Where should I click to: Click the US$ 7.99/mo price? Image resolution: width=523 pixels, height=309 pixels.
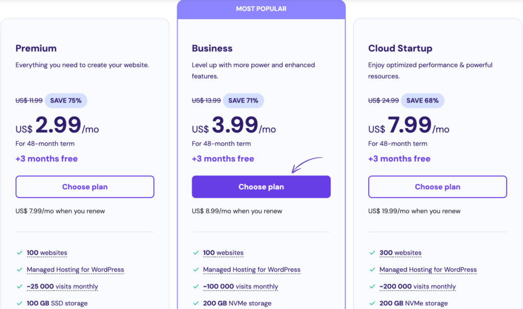click(x=409, y=125)
